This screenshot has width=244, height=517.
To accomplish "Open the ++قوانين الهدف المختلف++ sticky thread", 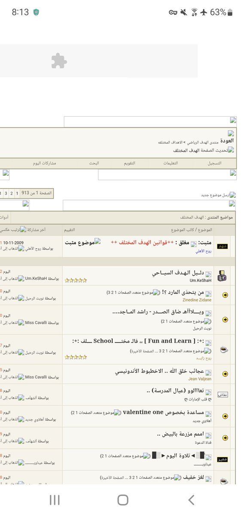I will tap(143, 243).
